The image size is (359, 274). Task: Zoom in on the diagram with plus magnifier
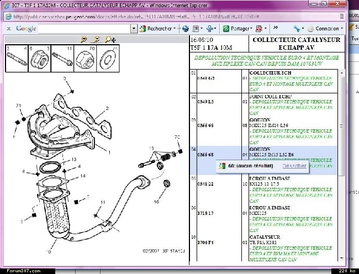(x=84, y=40)
